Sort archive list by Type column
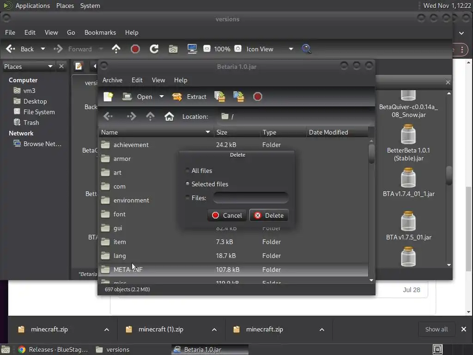 tap(283, 132)
